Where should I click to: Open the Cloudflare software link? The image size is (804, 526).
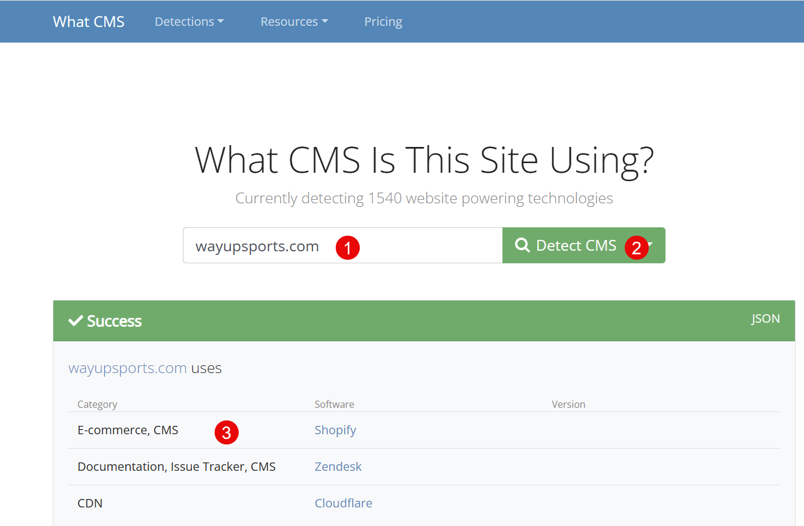[x=344, y=503]
